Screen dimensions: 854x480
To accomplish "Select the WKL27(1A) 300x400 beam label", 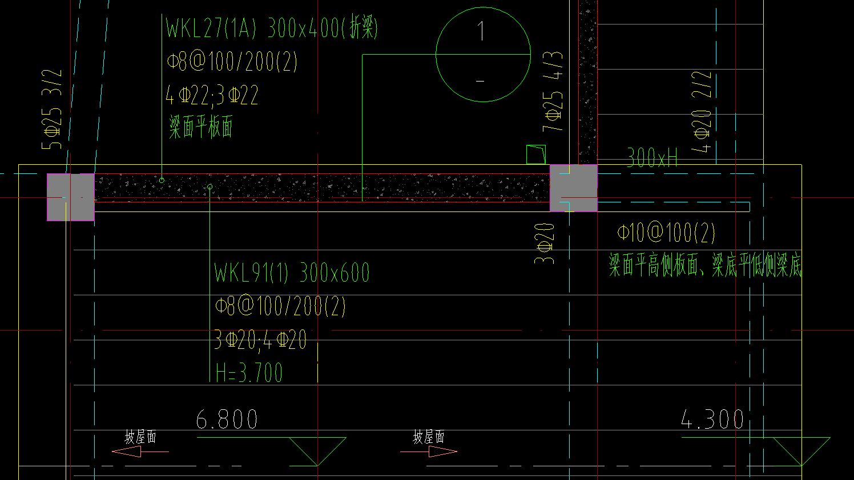I will point(272,28).
